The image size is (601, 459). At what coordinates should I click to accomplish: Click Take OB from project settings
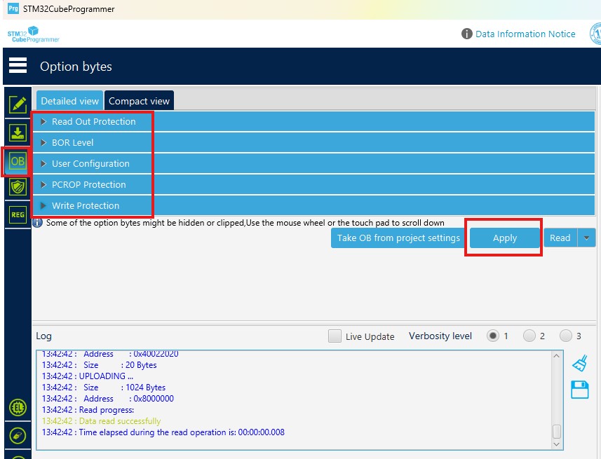pos(398,238)
